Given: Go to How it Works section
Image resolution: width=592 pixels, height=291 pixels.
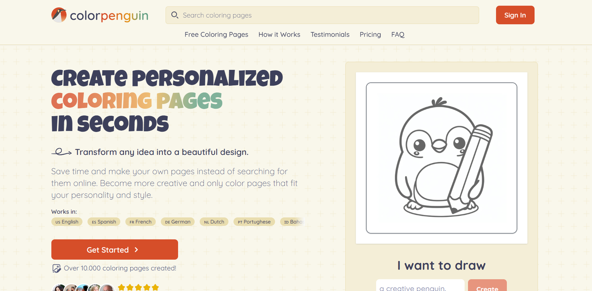Looking at the screenshot, I should click(279, 34).
